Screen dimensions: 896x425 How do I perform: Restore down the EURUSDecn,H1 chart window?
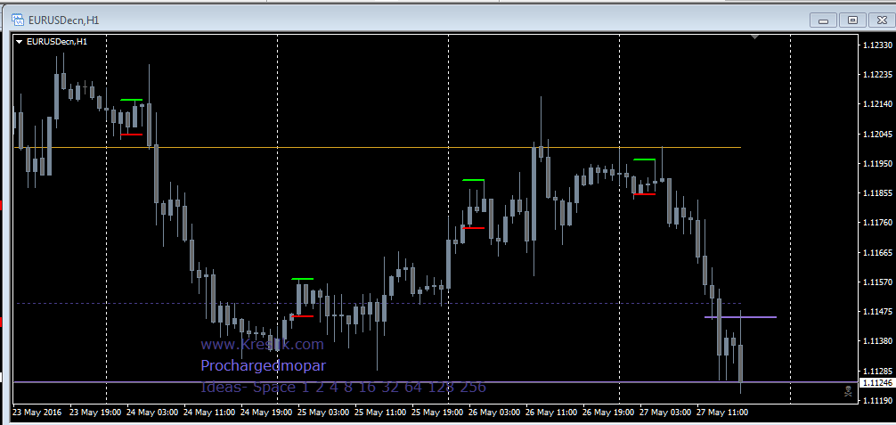tap(852, 20)
